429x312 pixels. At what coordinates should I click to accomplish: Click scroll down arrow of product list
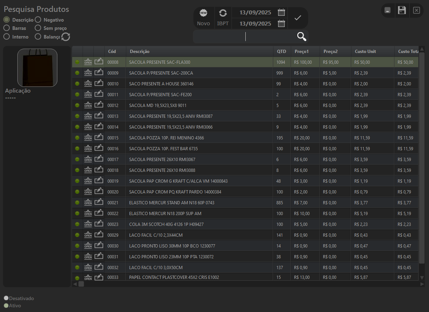coord(422,277)
